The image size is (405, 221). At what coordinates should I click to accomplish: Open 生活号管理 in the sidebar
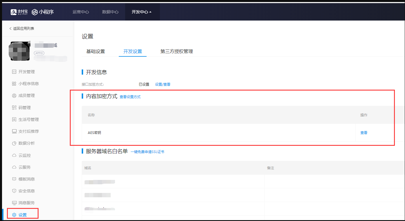click(x=29, y=119)
